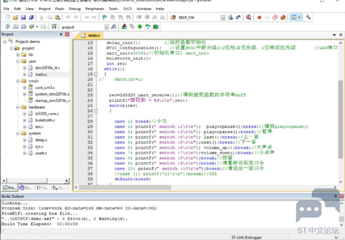Save the current file
This screenshot has height=240, width=345.
pos(23,17)
